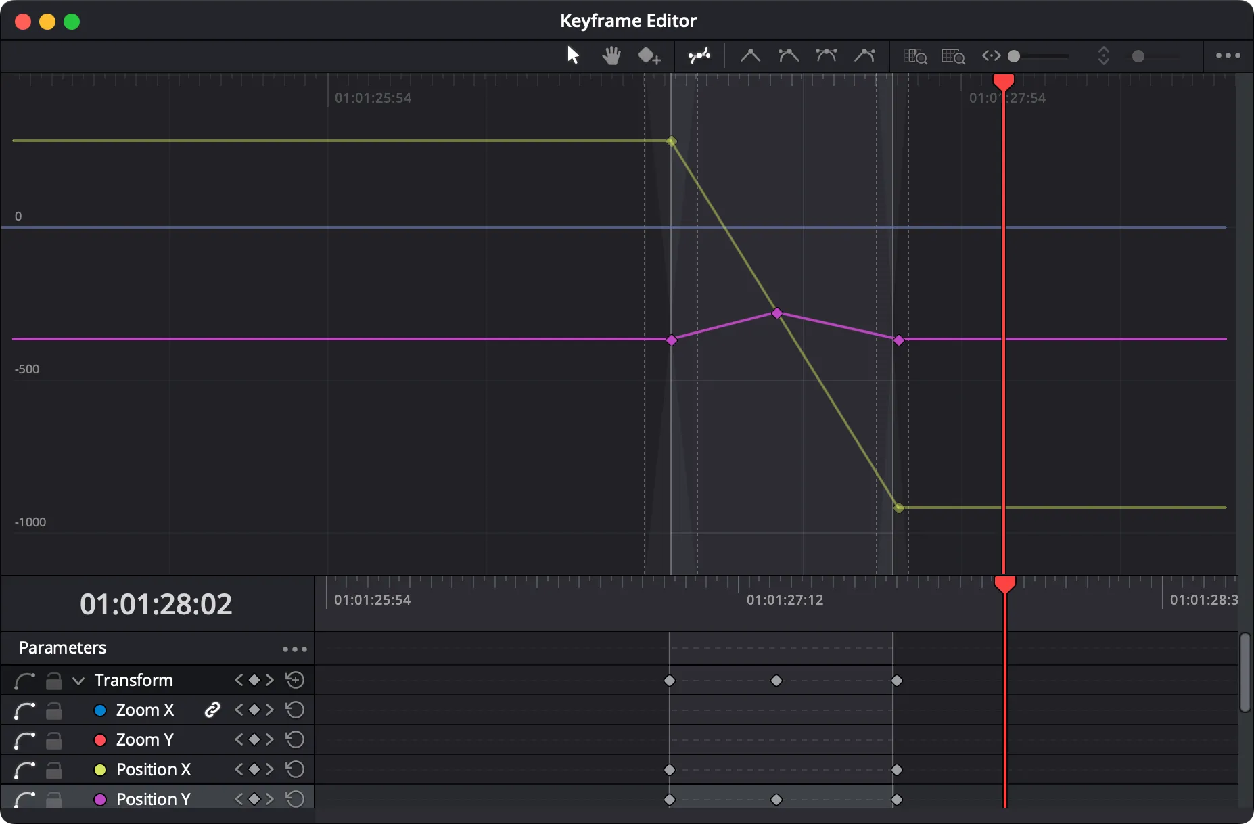Select the arrow selection tool
This screenshot has width=1254, height=824.
pos(573,55)
